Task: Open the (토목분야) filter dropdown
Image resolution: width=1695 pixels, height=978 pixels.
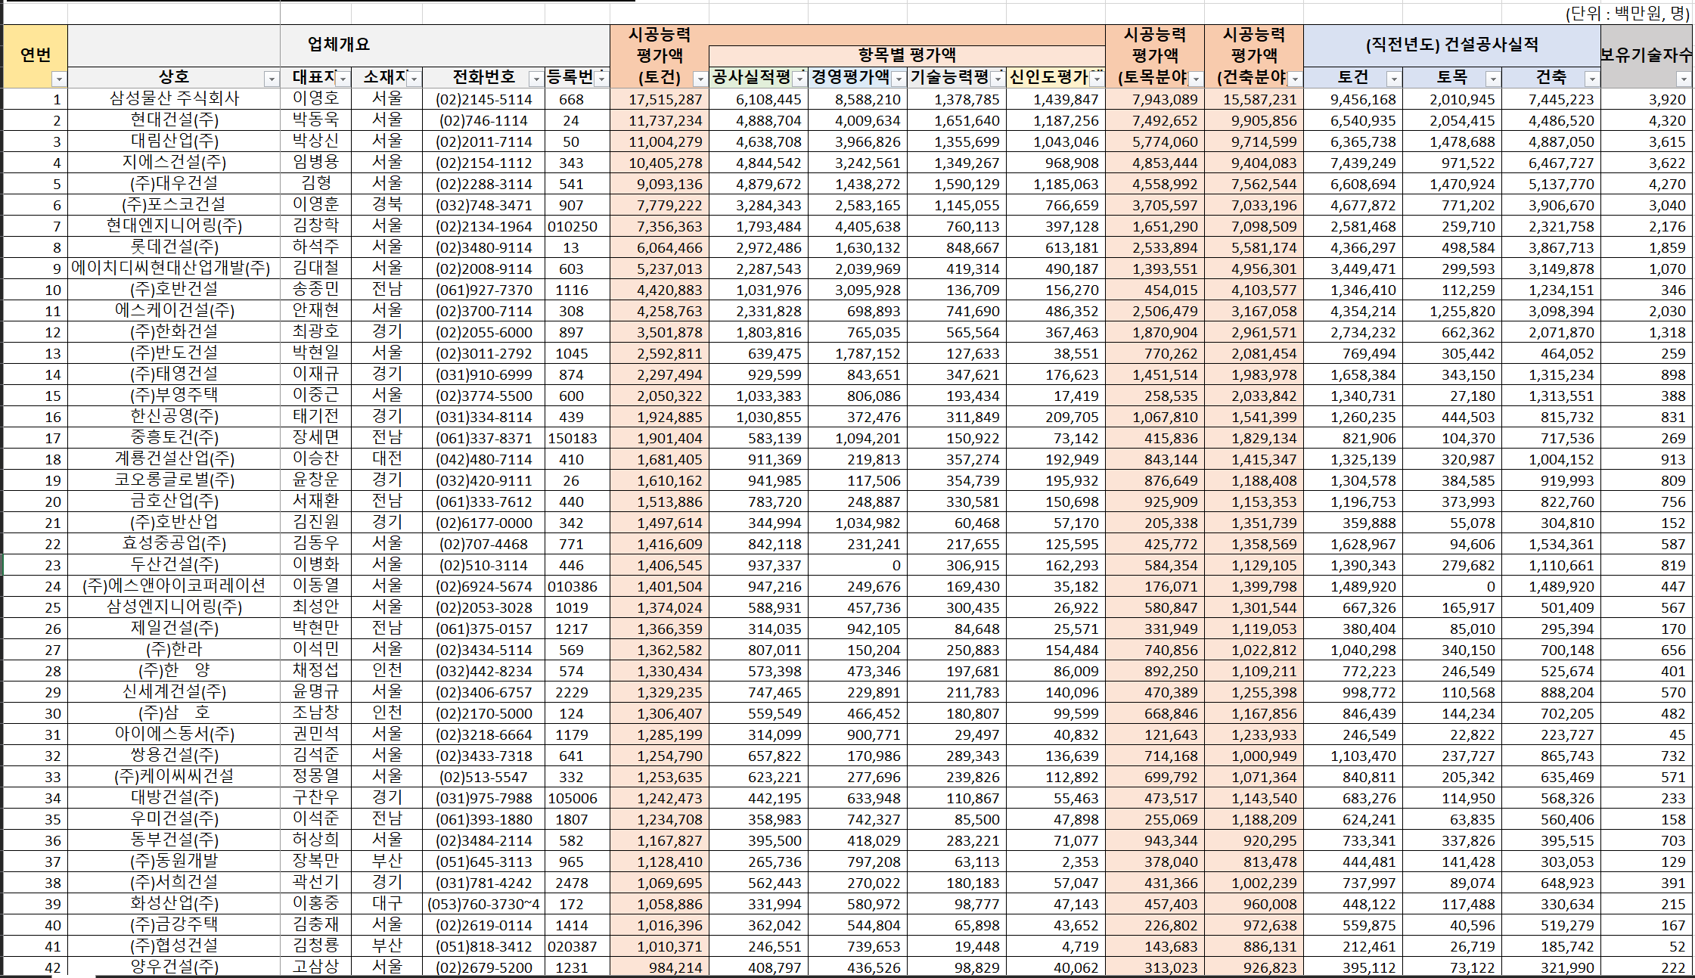Action: [x=1196, y=79]
